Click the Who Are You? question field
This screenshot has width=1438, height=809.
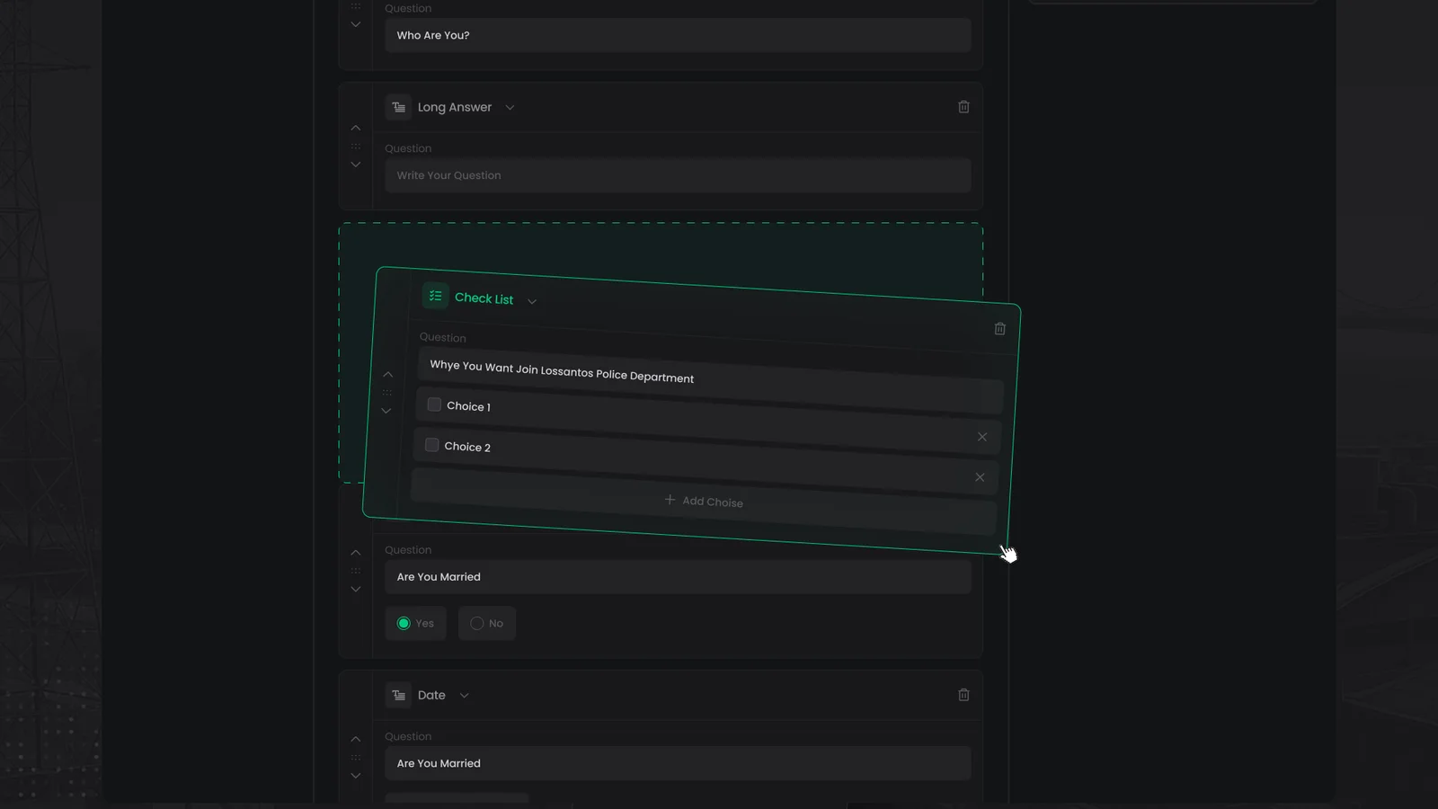(678, 35)
